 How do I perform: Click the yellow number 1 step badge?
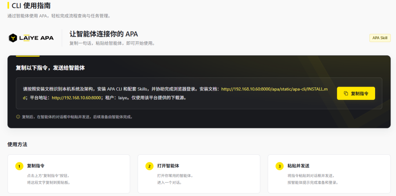click(x=19, y=166)
